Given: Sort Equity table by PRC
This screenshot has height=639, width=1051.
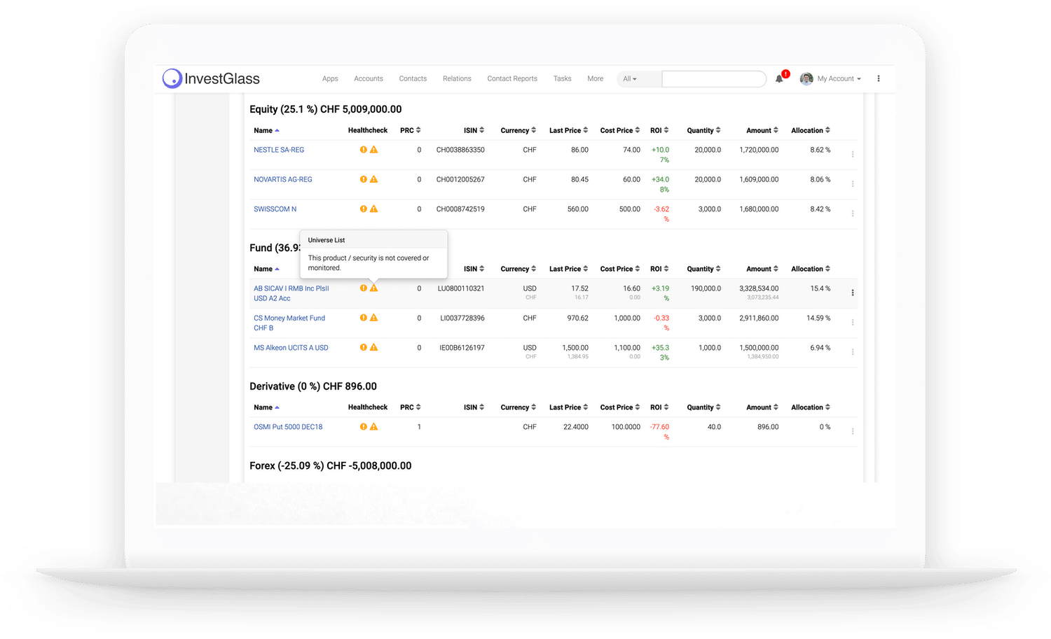Looking at the screenshot, I should click(411, 131).
